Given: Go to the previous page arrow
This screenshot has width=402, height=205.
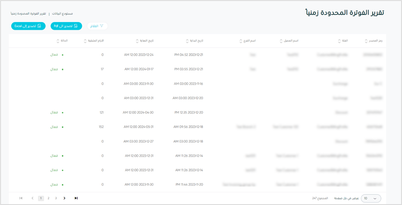Looking at the screenshot, I should tap(32, 198).
